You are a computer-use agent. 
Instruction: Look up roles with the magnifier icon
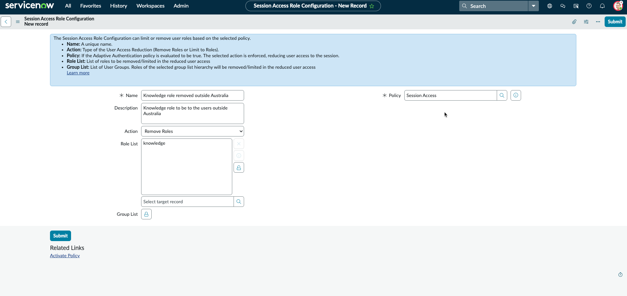coord(239,202)
